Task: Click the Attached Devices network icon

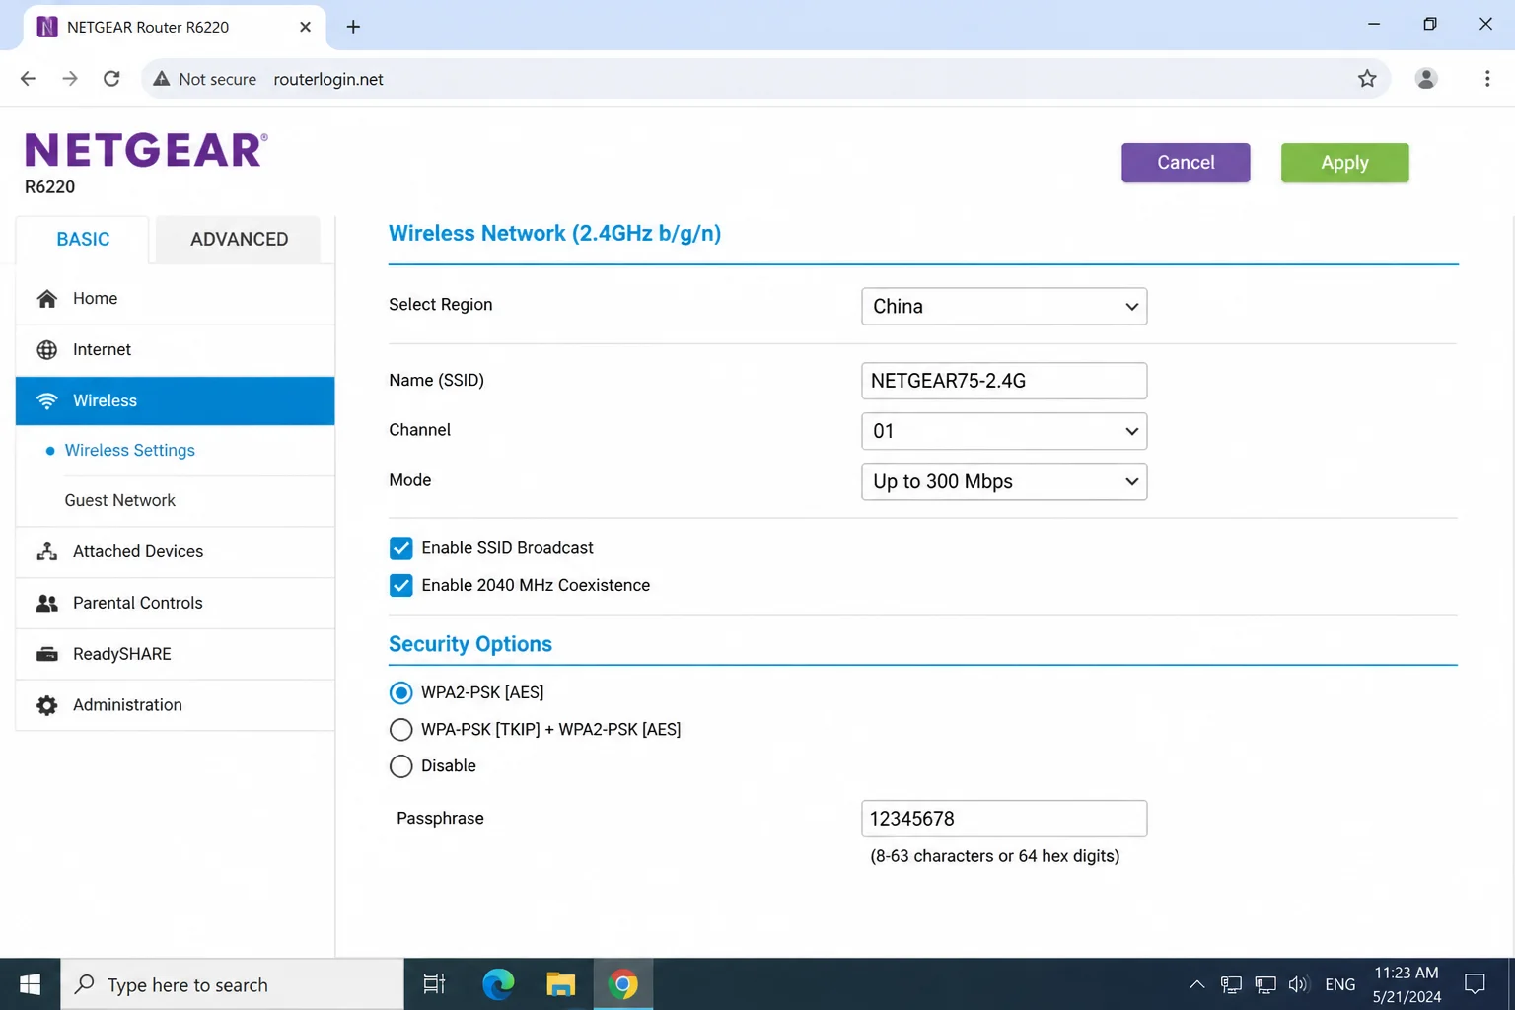Action: [x=46, y=551]
